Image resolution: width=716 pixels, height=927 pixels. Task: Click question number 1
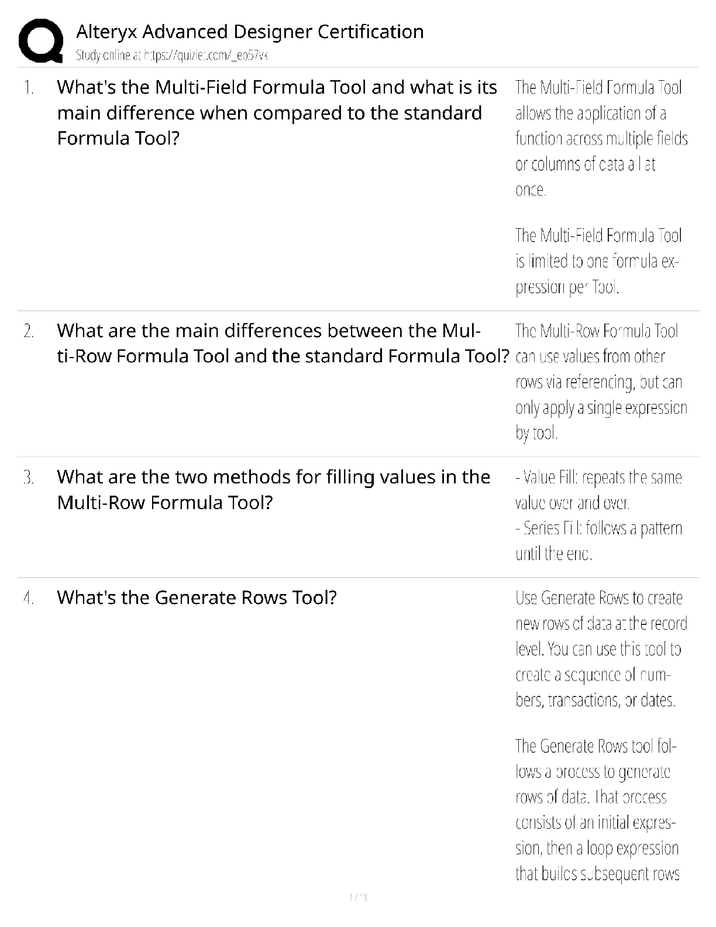click(29, 88)
